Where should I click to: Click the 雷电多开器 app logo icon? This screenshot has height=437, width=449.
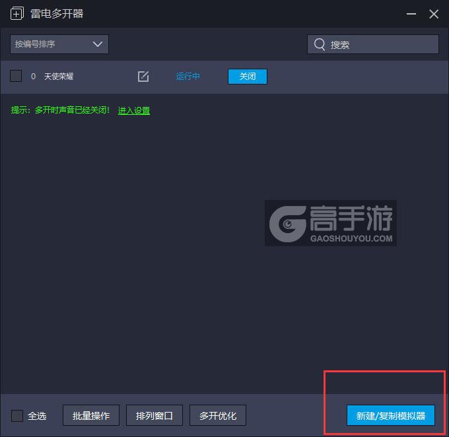tap(17, 13)
